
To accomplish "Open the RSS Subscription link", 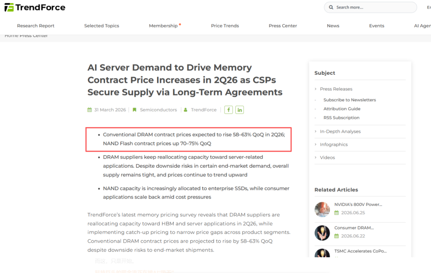I will pos(341,118).
